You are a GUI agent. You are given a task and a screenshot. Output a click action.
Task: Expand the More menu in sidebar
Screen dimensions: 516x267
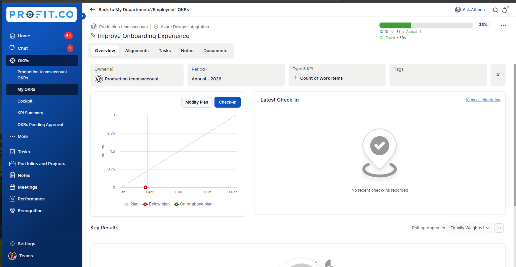tap(19, 137)
